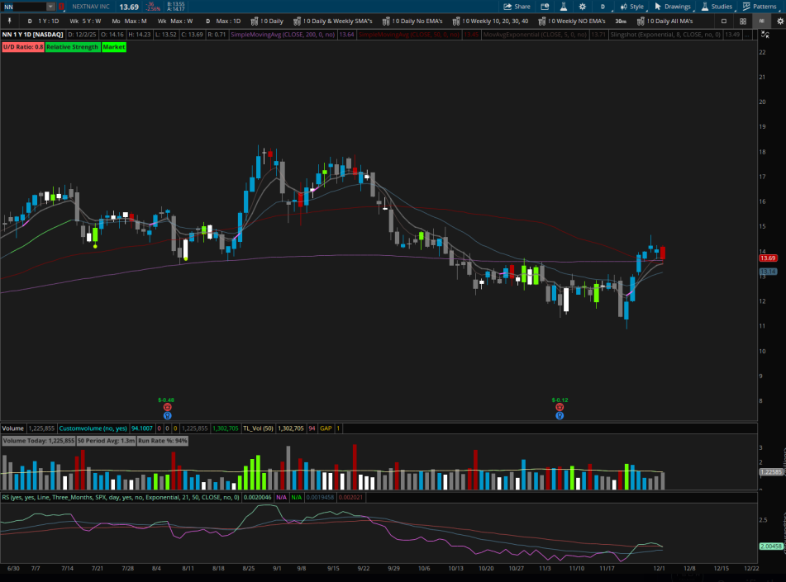The width and height of the screenshot is (786, 582).
Task: Toggle the highlighted panel button beside grid
Action: pos(761,21)
